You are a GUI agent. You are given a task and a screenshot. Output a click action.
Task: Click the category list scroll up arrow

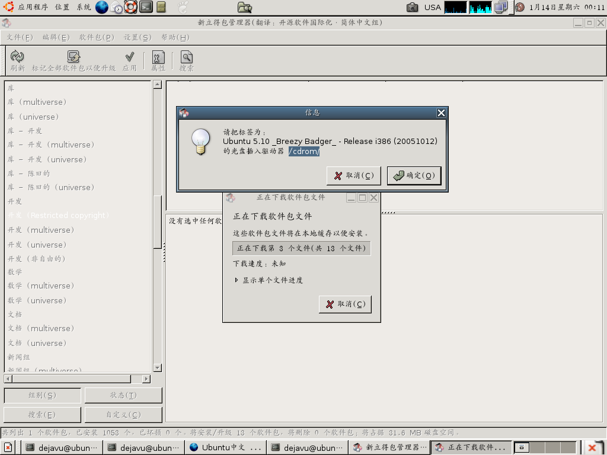click(157, 85)
